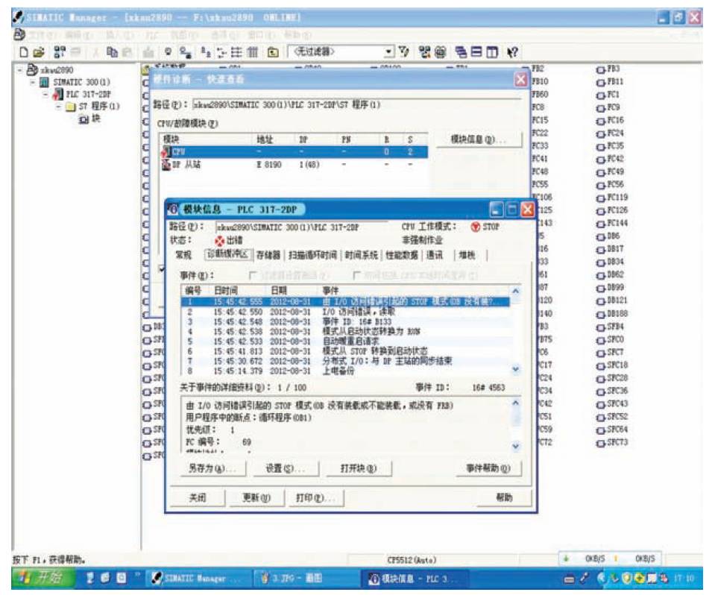Switch to the 性能数据 tab
This screenshot has height=595, width=712.
(402, 255)
